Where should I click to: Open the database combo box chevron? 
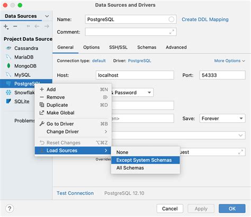coord(240,135)
